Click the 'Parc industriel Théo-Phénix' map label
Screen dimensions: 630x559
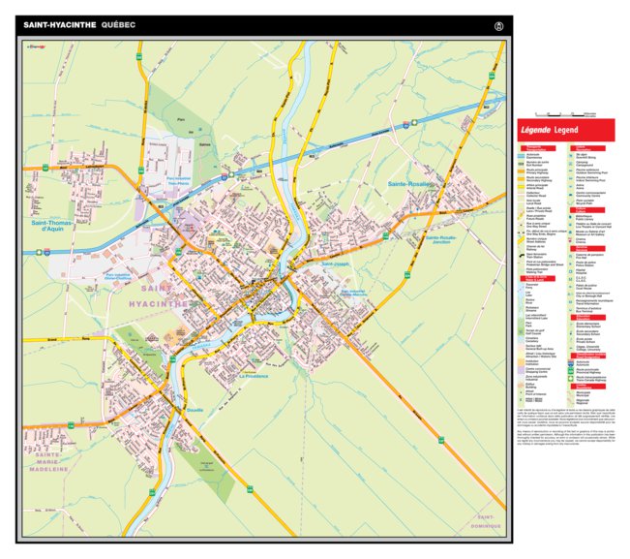[x=178, y=180]
